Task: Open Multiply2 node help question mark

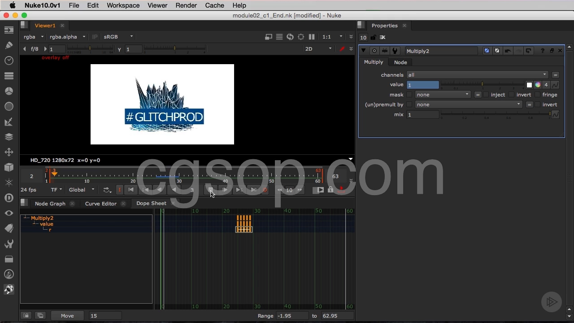Action: pyautogui.click(x=543, y=51)
